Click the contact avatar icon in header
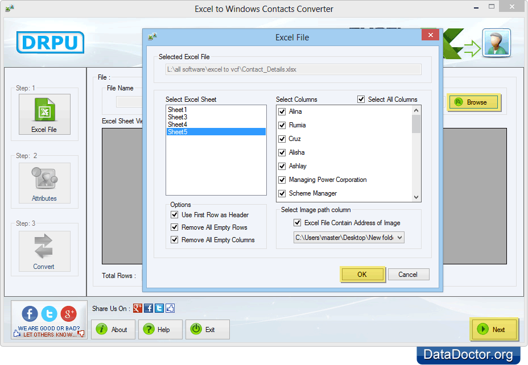528x365 pixels. click(496, 43)
